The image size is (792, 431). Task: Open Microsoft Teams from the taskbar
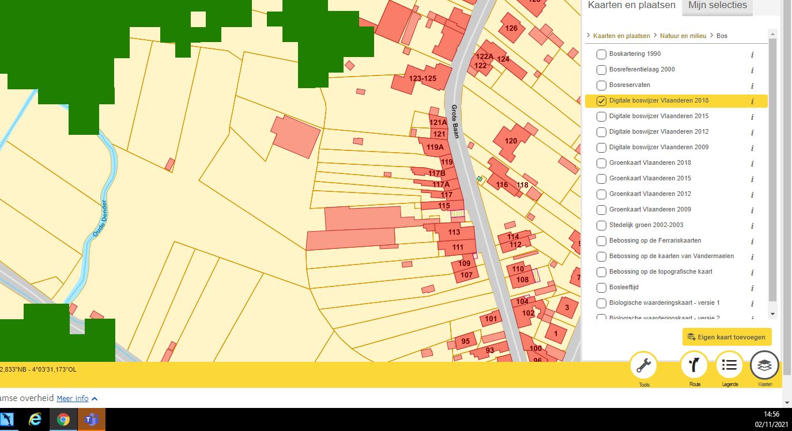click(91, 419)
